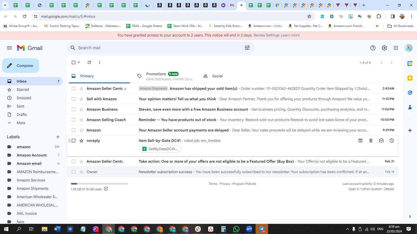Open the Drafts folder

coord(22,115)
